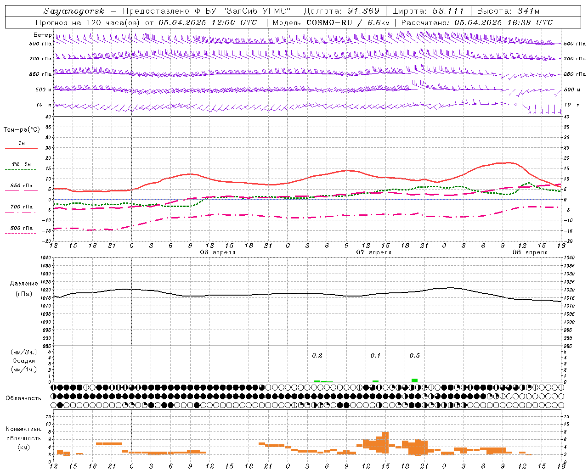
Task: Click the 'Облачность' cloudiness label
Action: coord(23,398)
